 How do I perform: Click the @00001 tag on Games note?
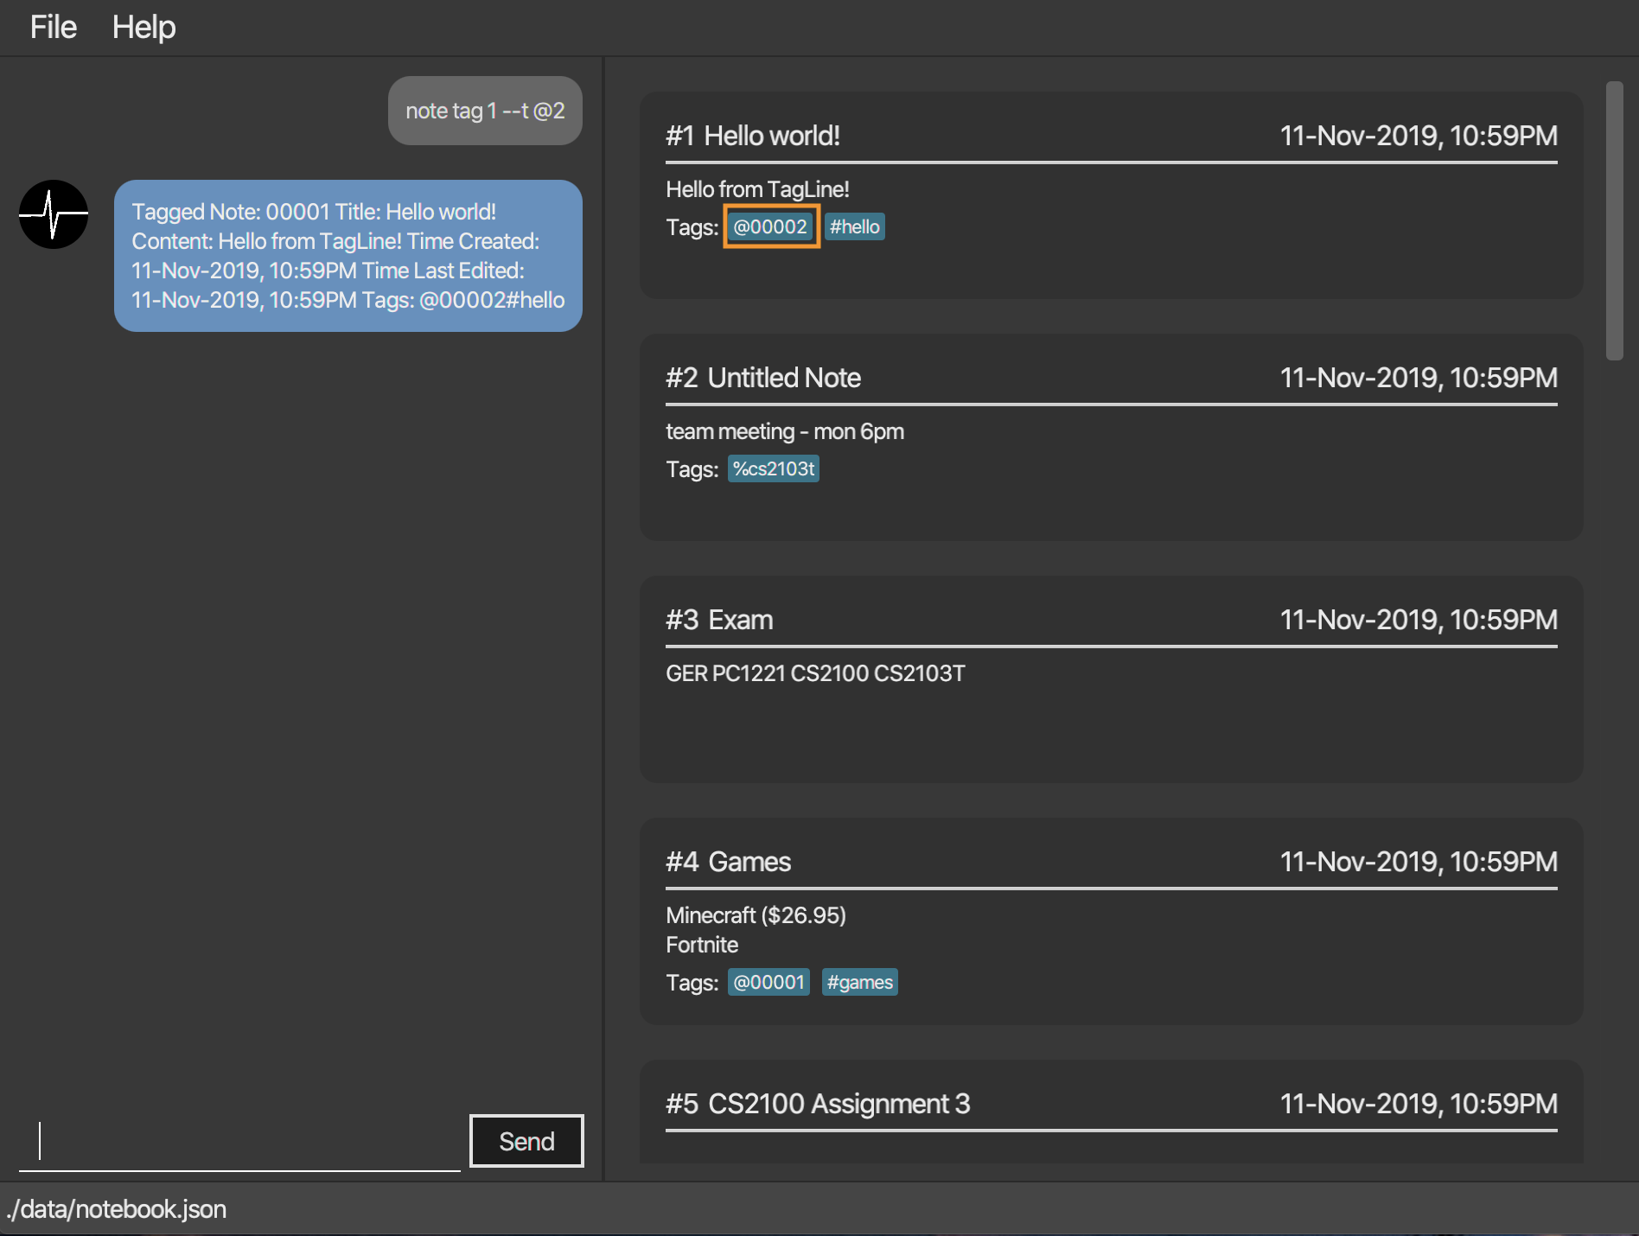[769, 982]
